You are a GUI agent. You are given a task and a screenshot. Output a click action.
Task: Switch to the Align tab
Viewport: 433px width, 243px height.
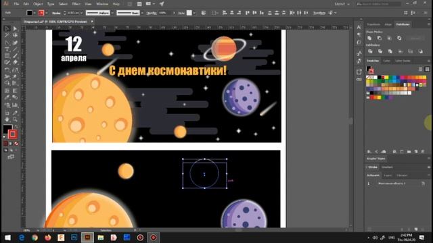(388, 24)
